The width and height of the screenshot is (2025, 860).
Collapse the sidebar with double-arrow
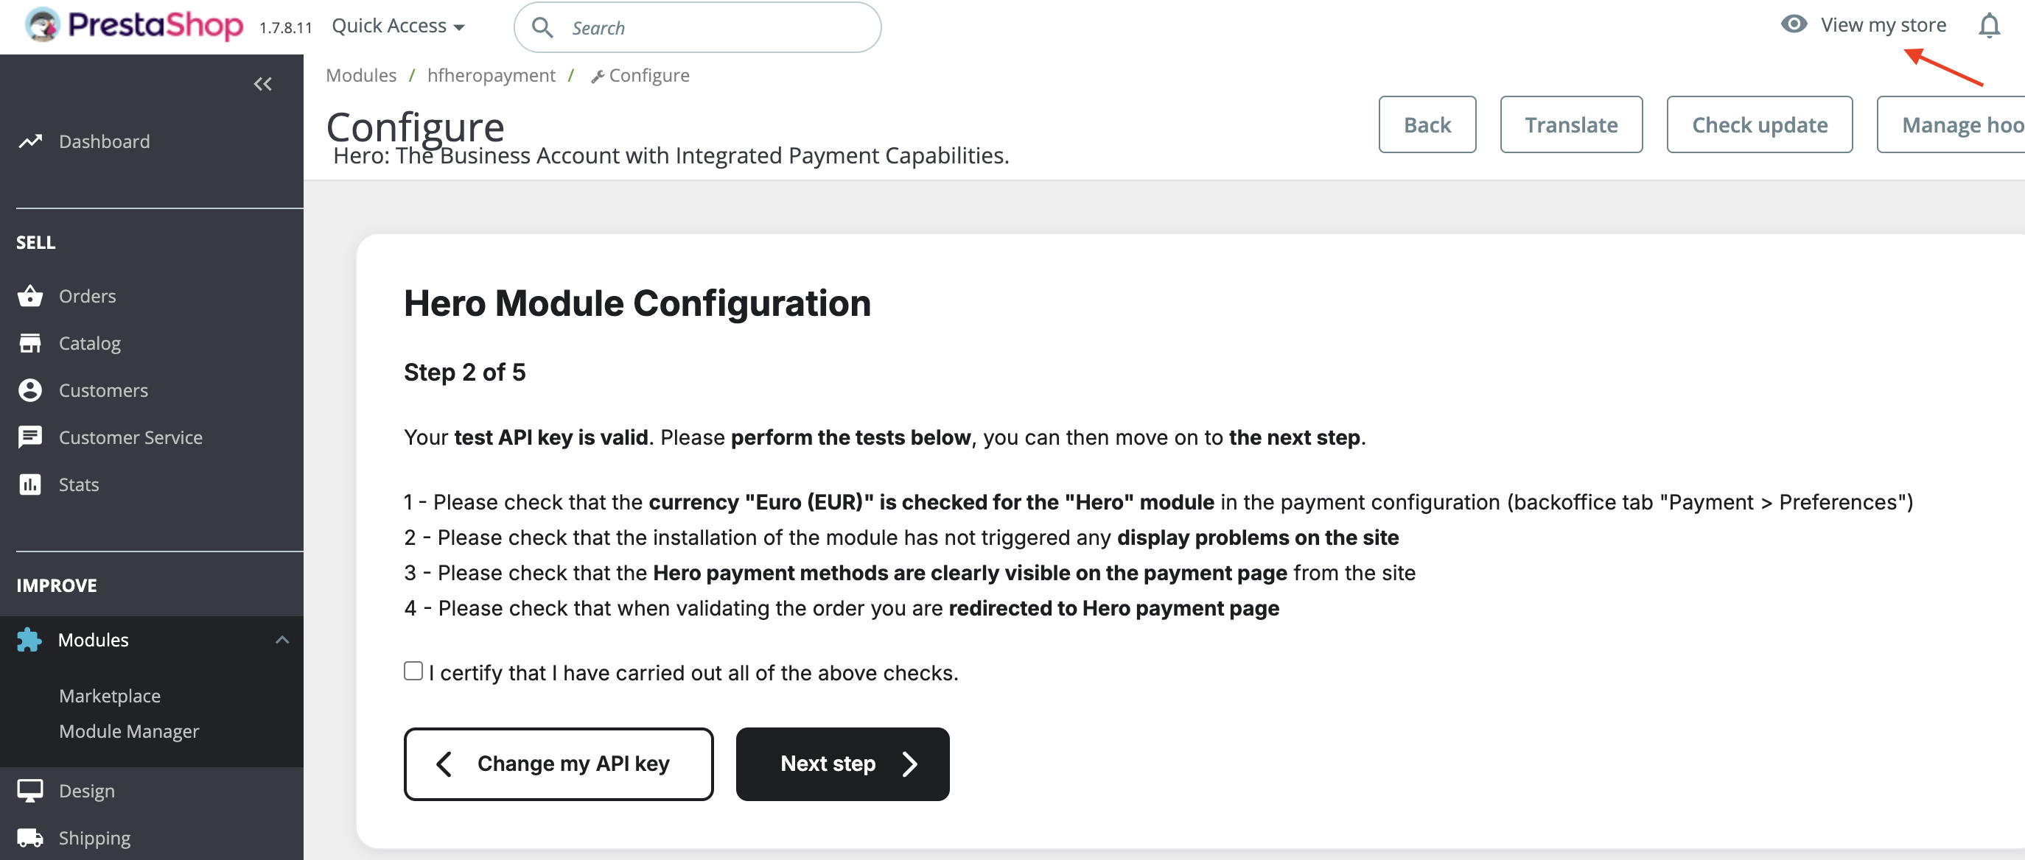tap(262, 84)
